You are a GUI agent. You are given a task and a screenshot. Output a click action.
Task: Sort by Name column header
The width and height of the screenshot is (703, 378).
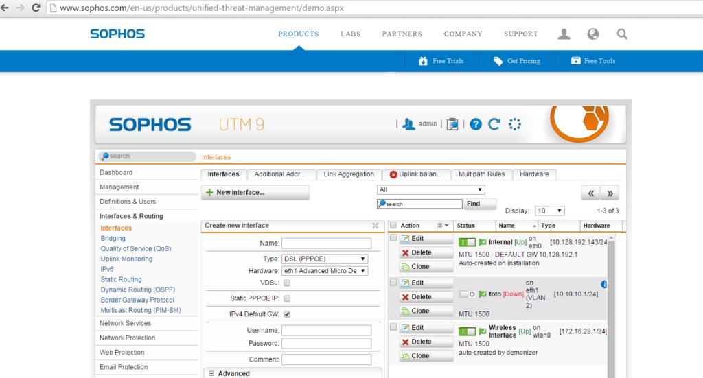(x=516, y=226)
